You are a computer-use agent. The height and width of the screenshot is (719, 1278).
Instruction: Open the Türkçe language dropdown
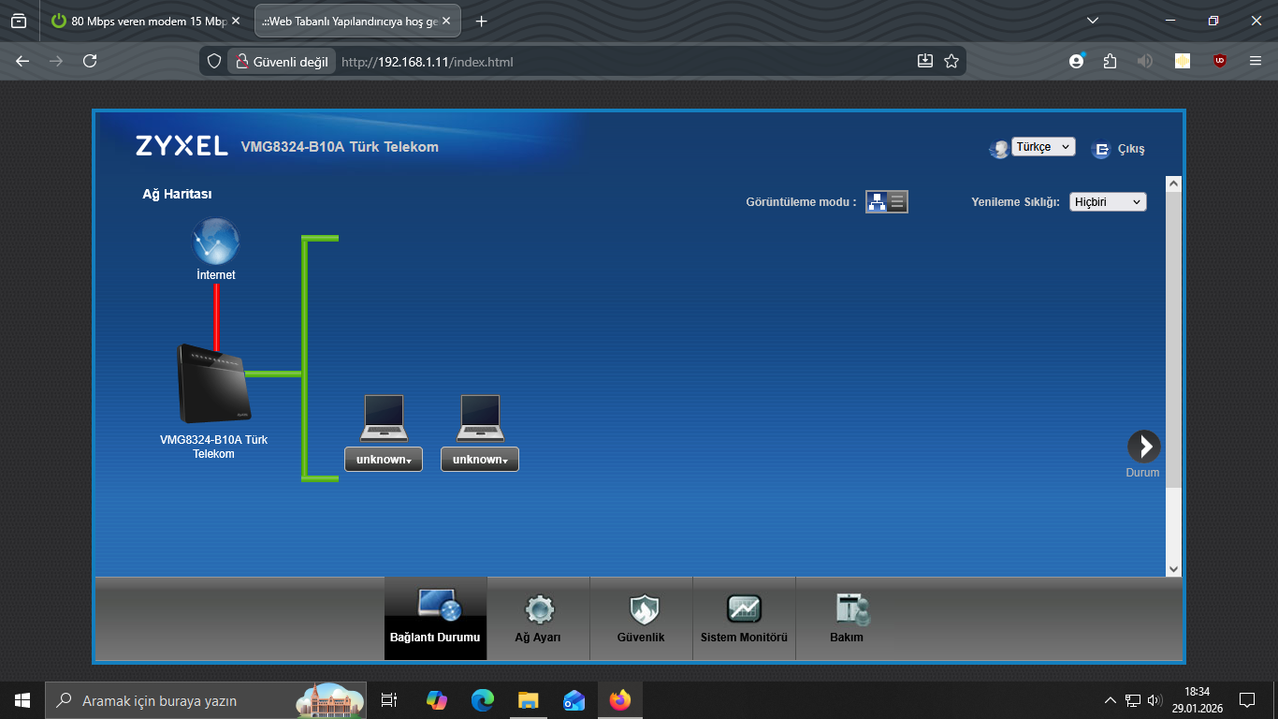(1043, 147)
